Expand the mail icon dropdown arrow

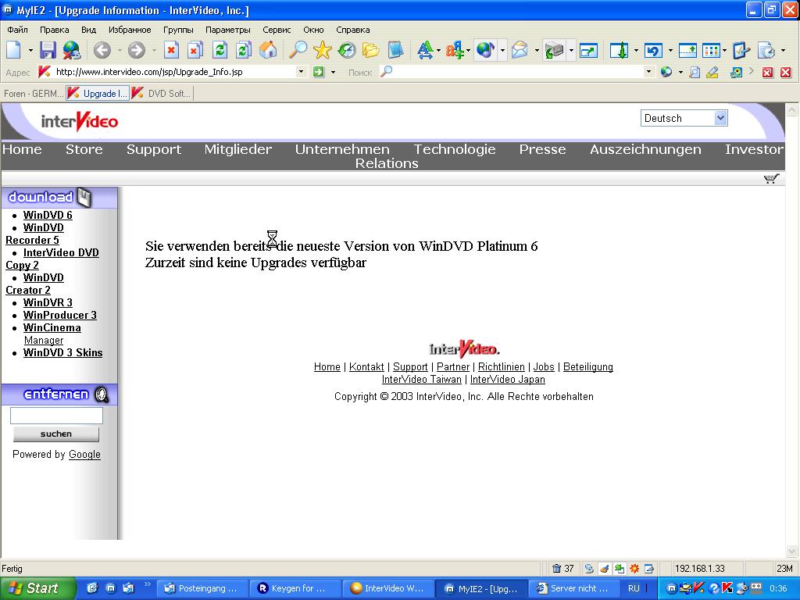point(536,51)
